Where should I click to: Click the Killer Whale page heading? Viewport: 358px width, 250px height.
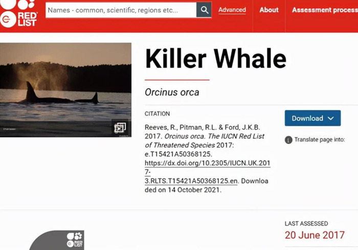(x=215, y=58)
